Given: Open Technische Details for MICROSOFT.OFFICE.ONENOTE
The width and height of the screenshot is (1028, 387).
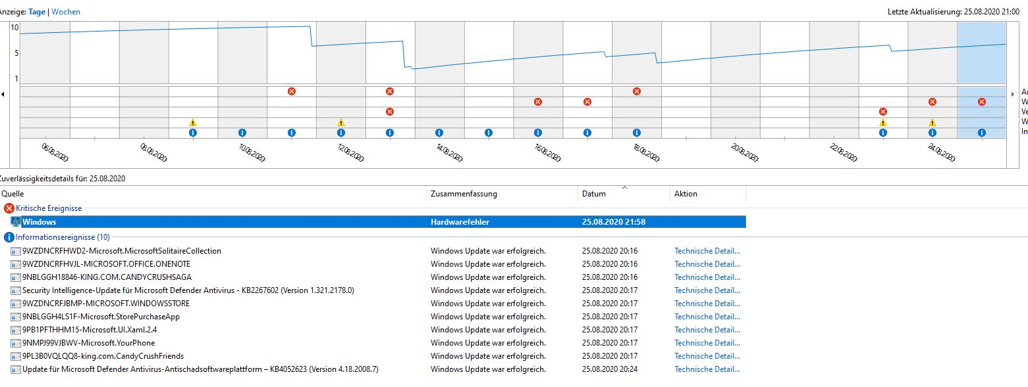Looking at the screenshot, I should click(x=707, y=264).
